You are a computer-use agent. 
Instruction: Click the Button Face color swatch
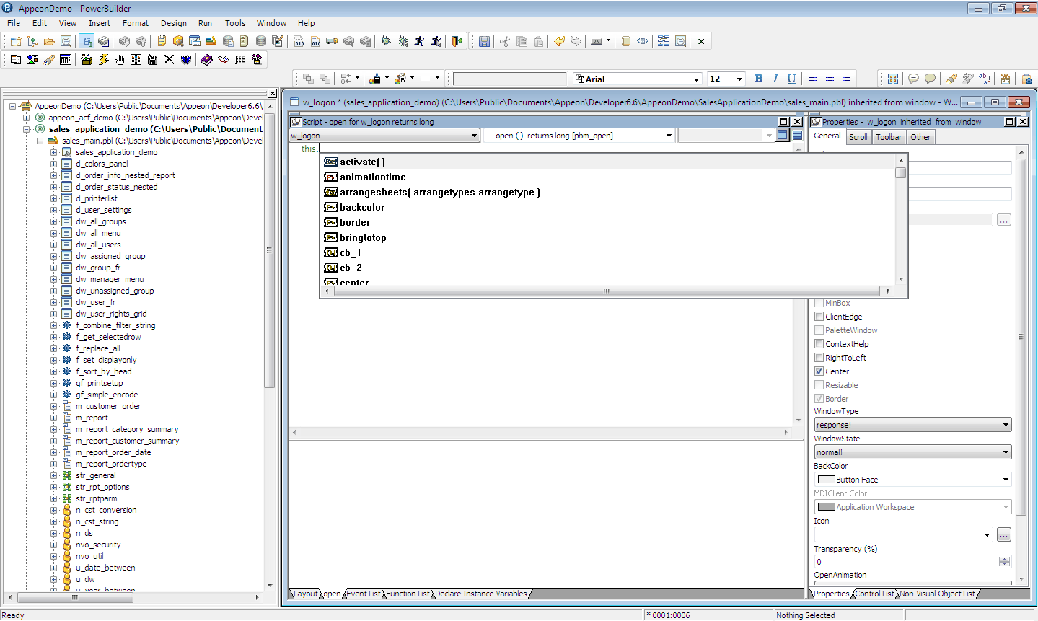pyautogui.click(x=827, y=480)
